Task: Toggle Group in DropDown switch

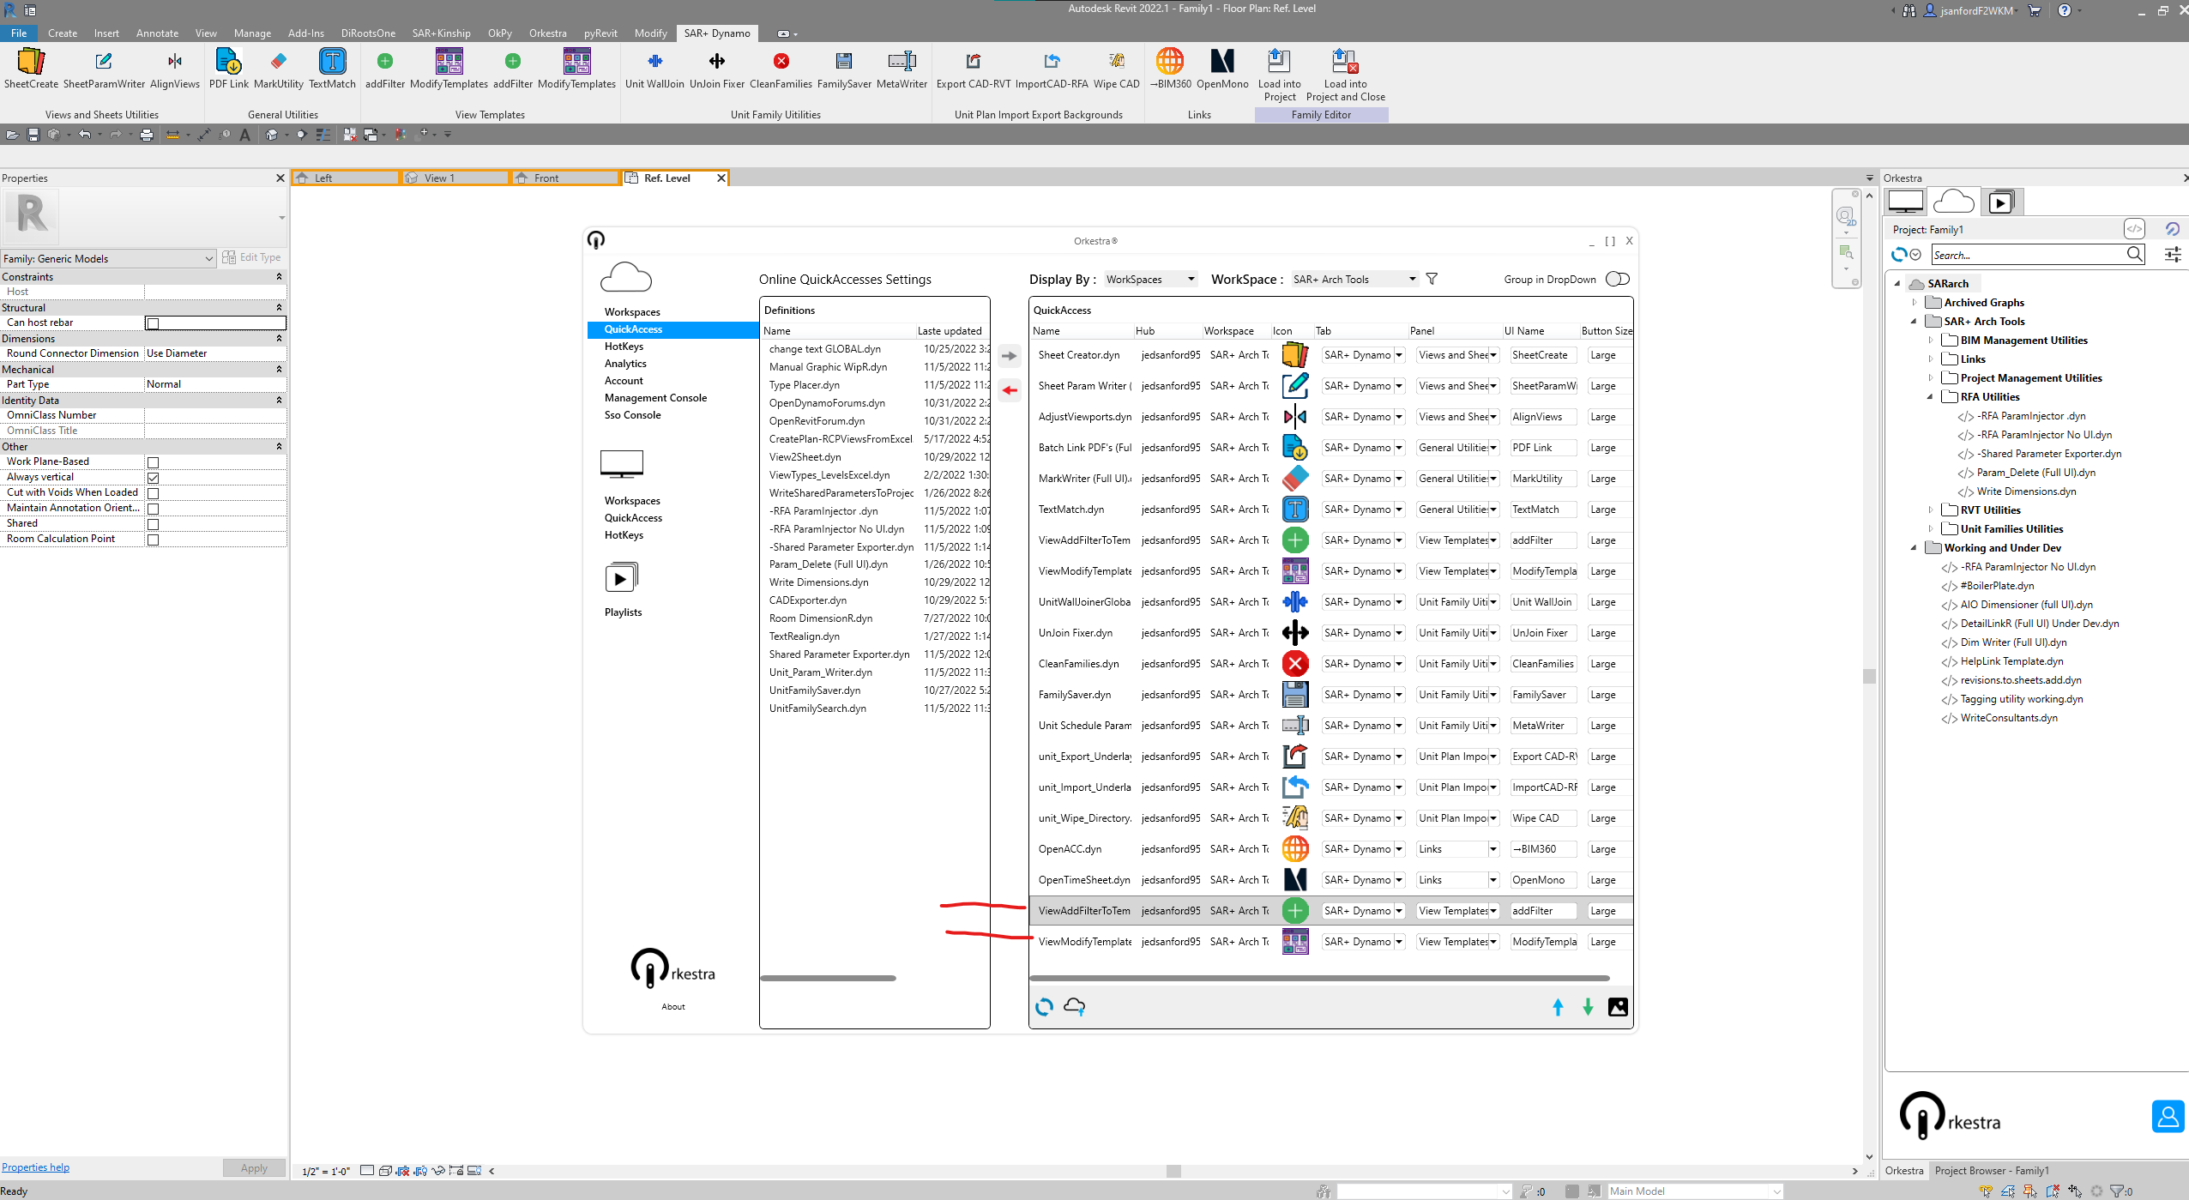Action: (x=1616, y=279)
